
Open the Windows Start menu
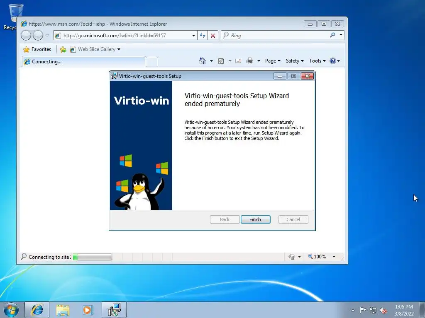click(x=11, y=310)
